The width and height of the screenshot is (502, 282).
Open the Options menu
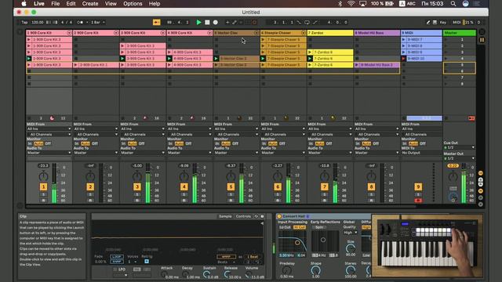pyautogui.click(x=133, y=4)
